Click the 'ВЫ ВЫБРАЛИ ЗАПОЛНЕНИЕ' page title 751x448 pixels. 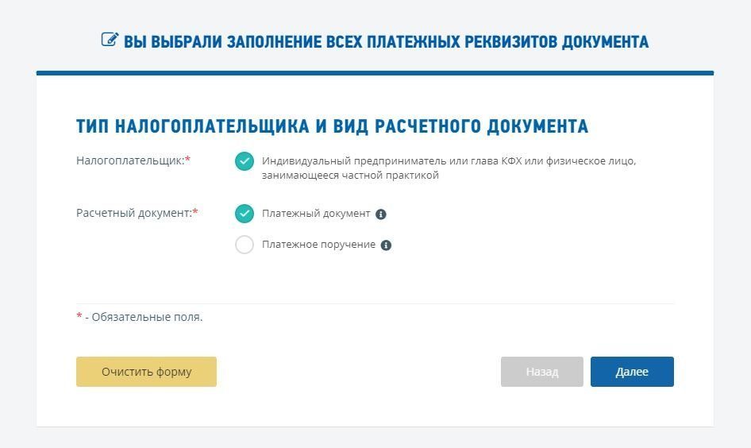[386, 41]
